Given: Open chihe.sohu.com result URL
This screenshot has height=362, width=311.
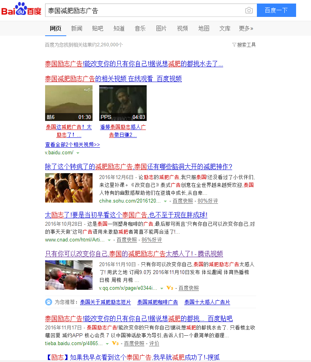Looking at the screenshot, I should click(x=130, y=201).
